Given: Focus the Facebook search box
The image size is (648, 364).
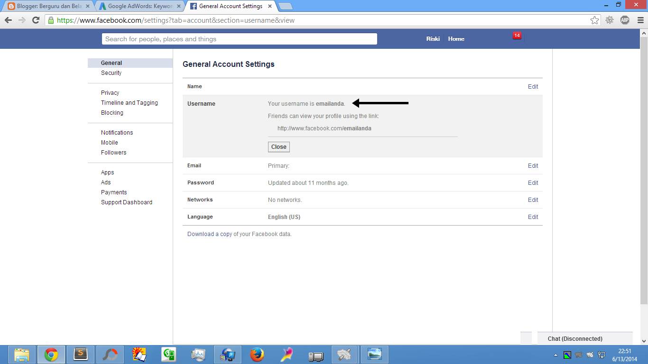Looking at the screenshot, I should (240, 39).
